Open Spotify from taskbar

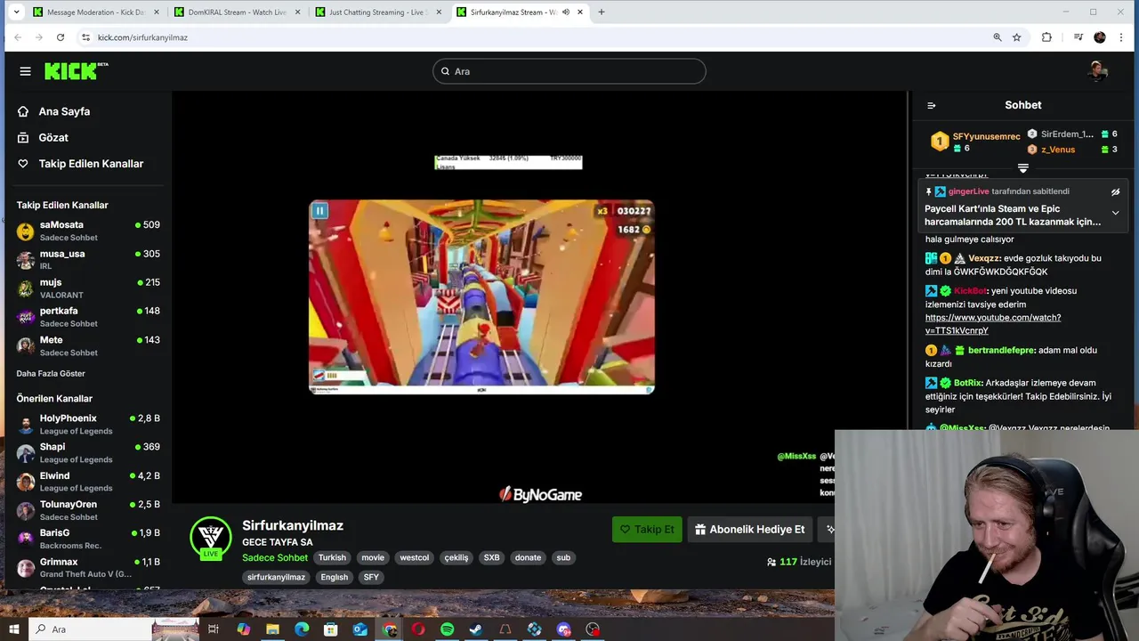point(448,629)
